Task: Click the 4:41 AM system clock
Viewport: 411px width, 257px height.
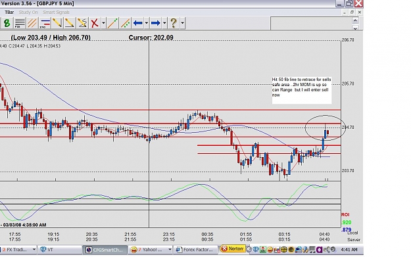Action: pos(349,250)
